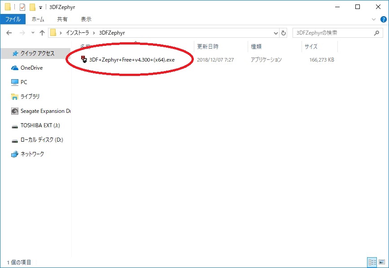The height and width of the screenshot is (268, 389).
Task: Click the address bar folder icon
Action: 53,33
